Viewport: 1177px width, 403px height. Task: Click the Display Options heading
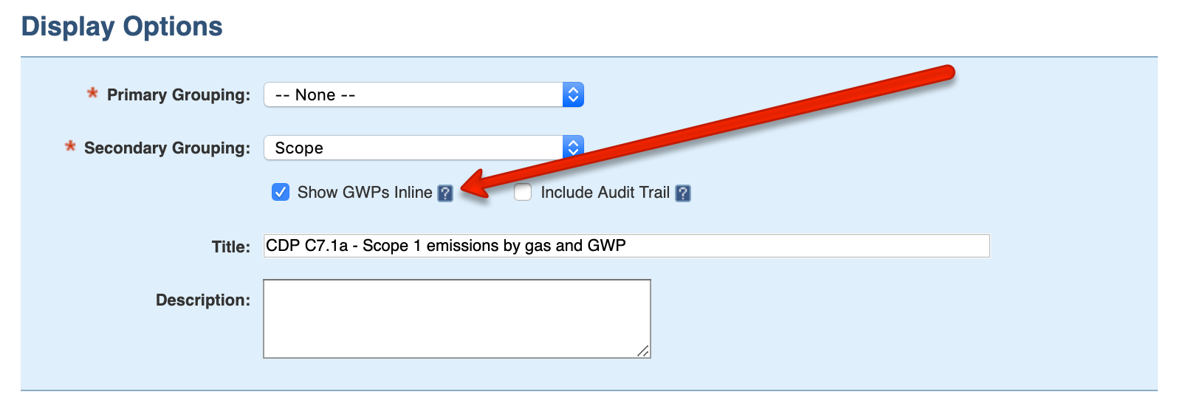[122, 27]
